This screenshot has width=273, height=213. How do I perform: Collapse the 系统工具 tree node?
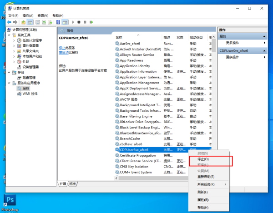[x=9, y=35]
